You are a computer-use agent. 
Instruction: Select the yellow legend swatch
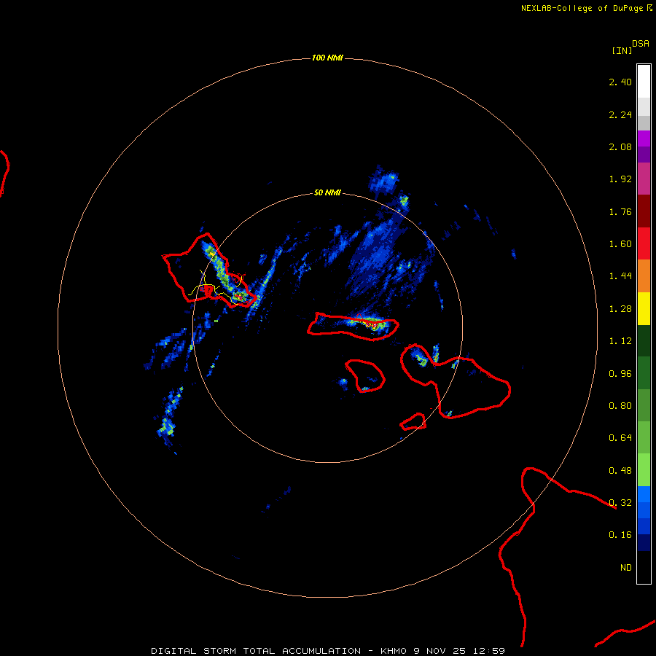644,308
